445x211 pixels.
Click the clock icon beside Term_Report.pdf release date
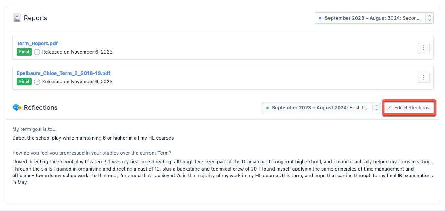coord(37,52)
